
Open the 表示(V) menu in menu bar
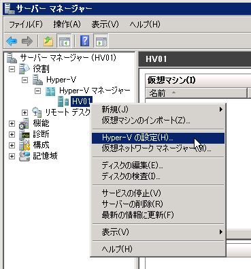click(x=105, y=25)
